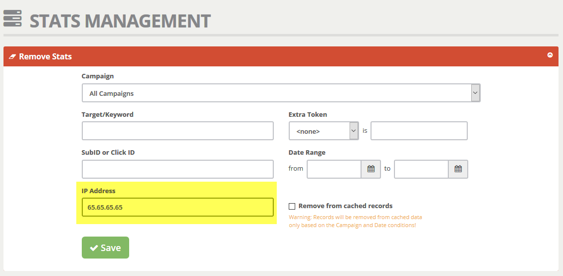The width and height of the screenshot is (563, 276).
Task: Open the Extra Token dropdown showing <none>
Action: 324,131
